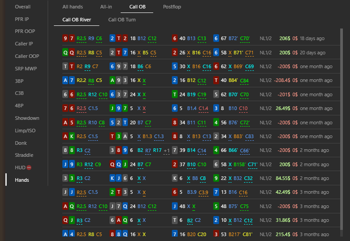Image resolution: width=350 pixels, height=241 pixels.
Task: Click the -201$ result value
Action: [284, 94]
